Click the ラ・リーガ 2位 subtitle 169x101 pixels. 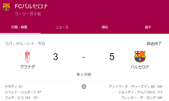pos(28,14)
